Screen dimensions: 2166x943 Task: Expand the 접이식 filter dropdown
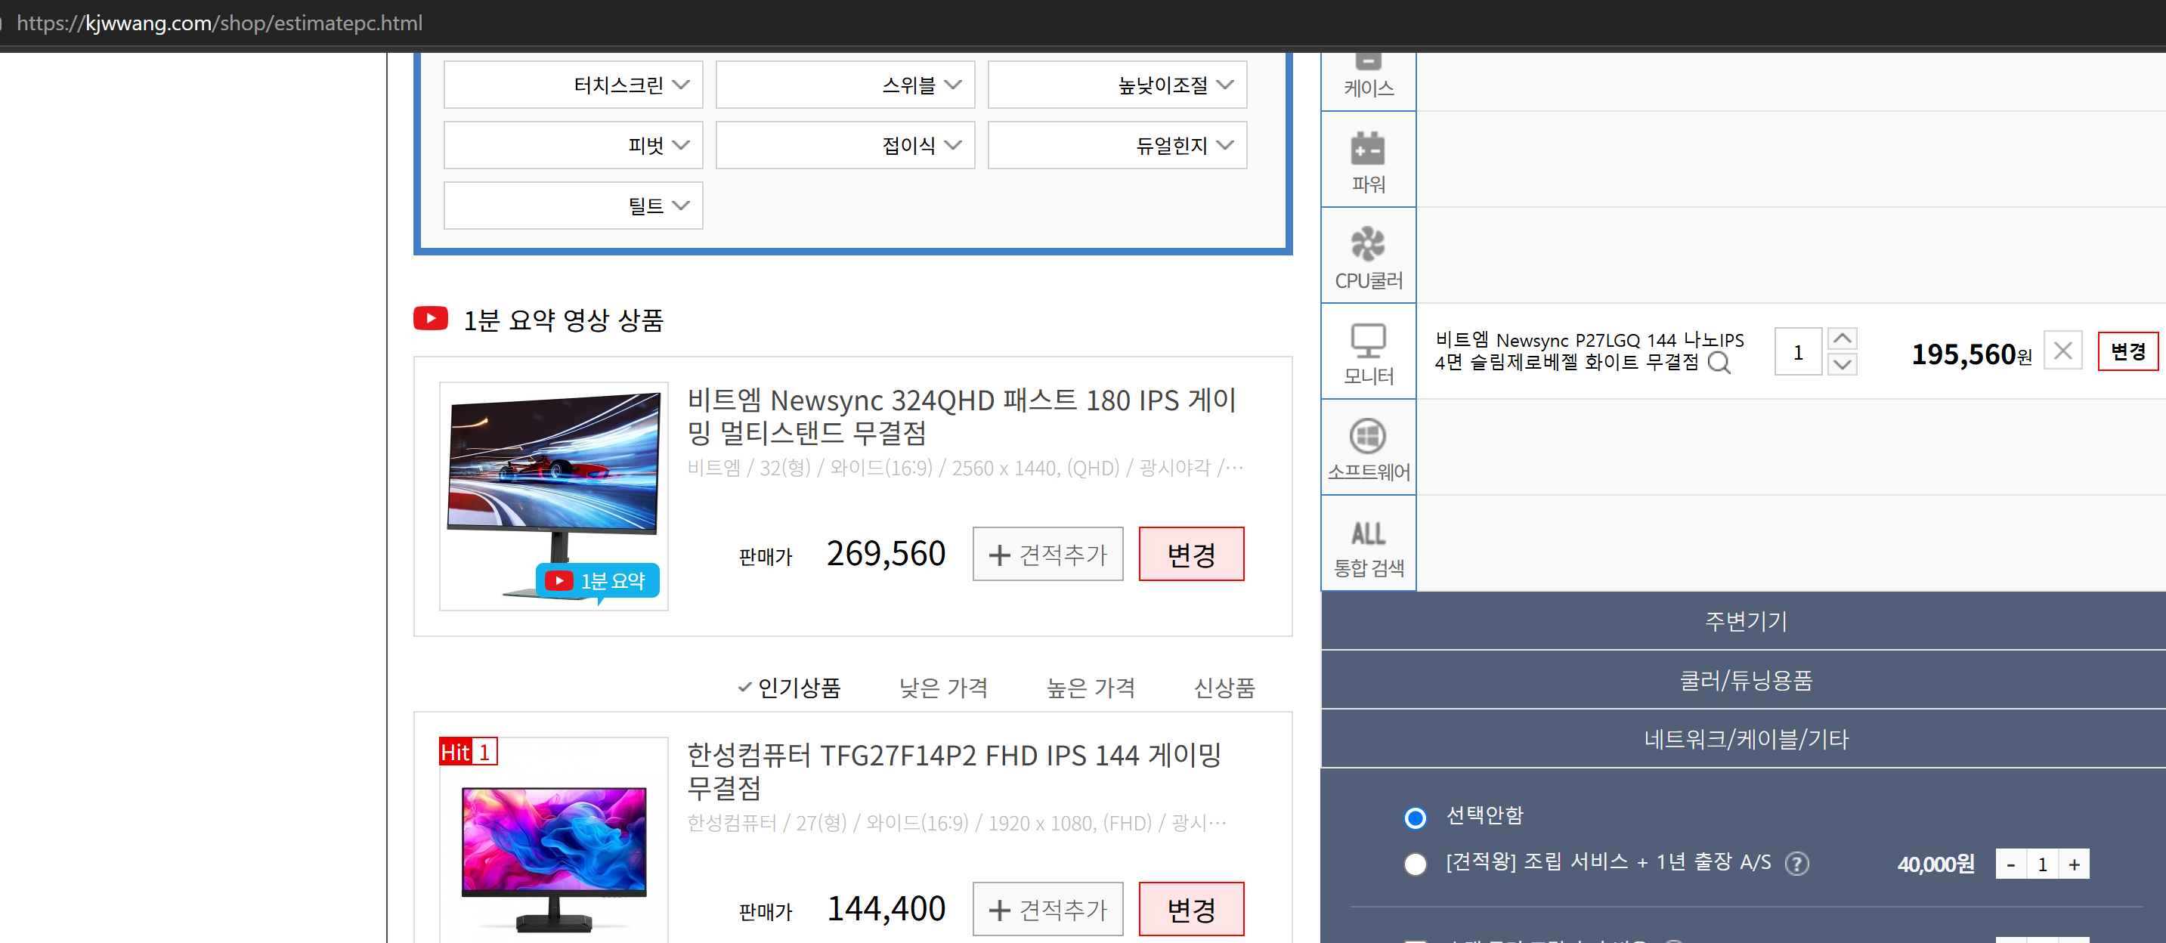tap(845, 145)
